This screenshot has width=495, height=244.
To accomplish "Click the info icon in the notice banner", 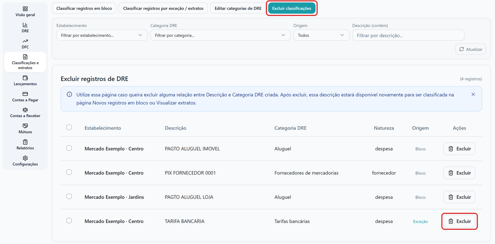I will pos(70,95).
